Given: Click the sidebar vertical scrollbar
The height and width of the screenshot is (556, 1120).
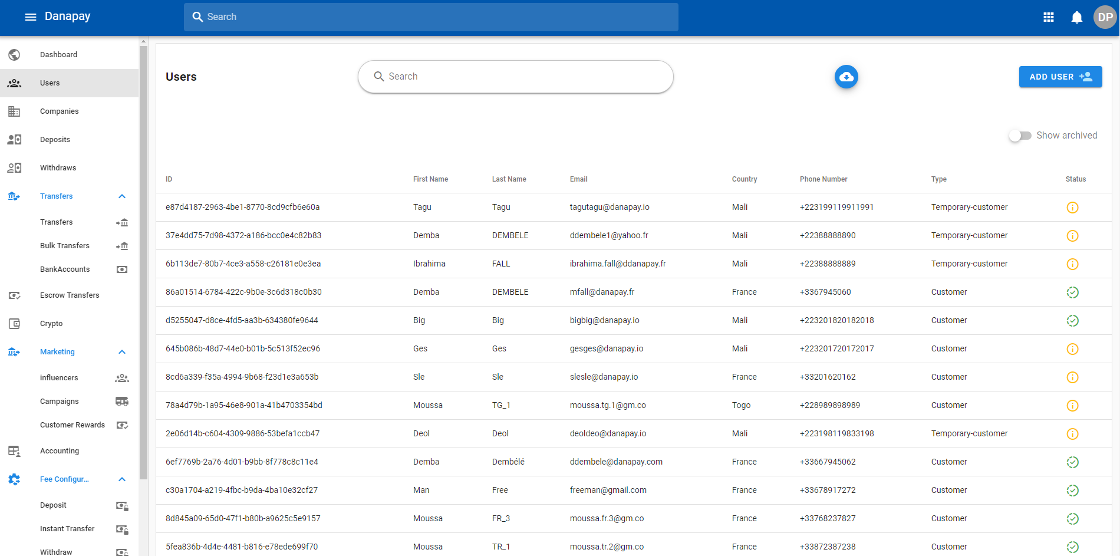Looking at the screenshot, I should pos(143,259).
